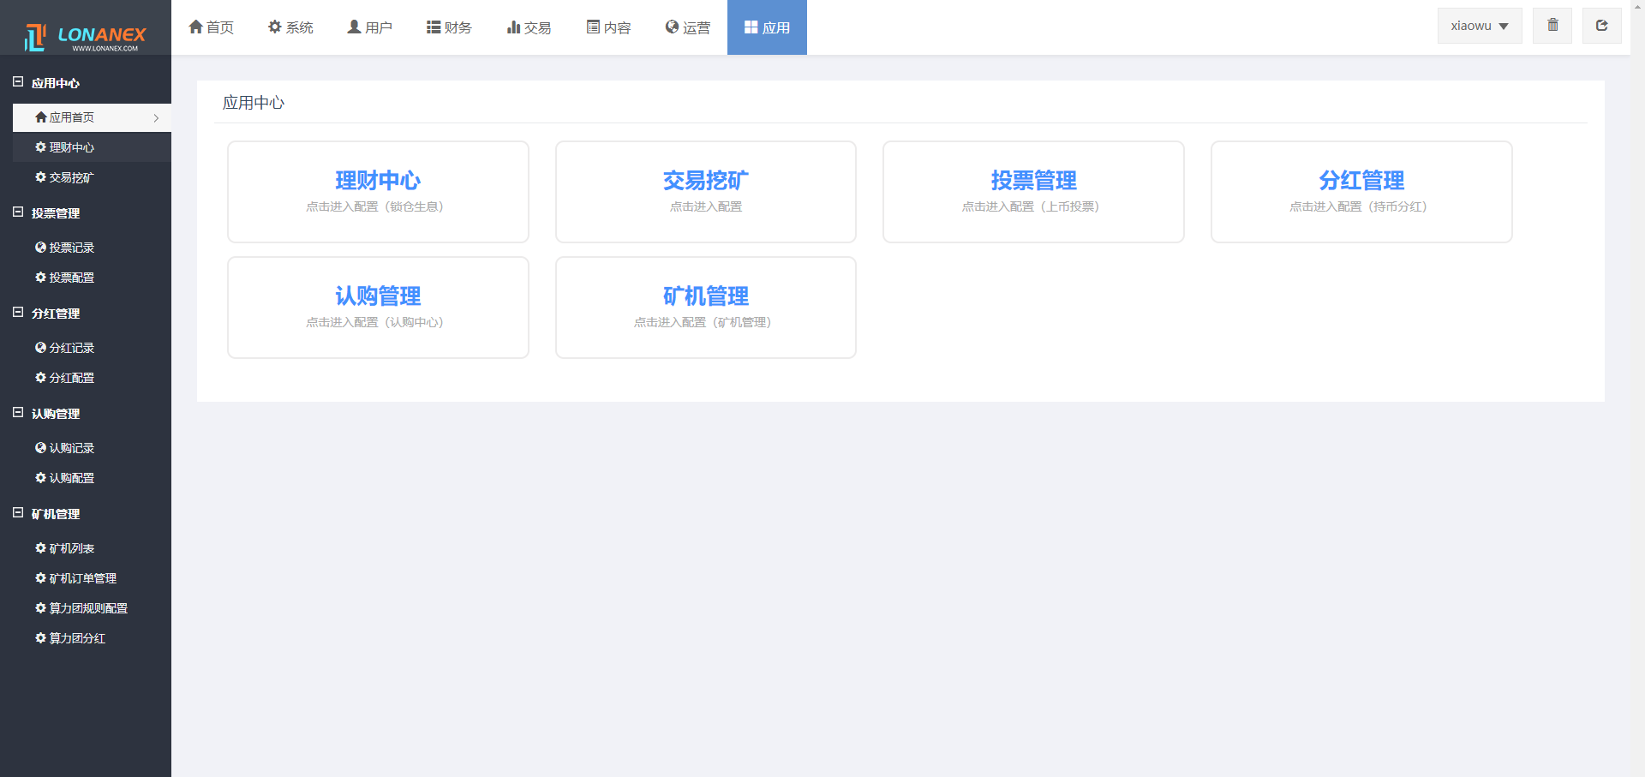Viewport: 1645px width, 777px height.
Task: Select the active 应用 tab
Action: [x=767, y=27]
